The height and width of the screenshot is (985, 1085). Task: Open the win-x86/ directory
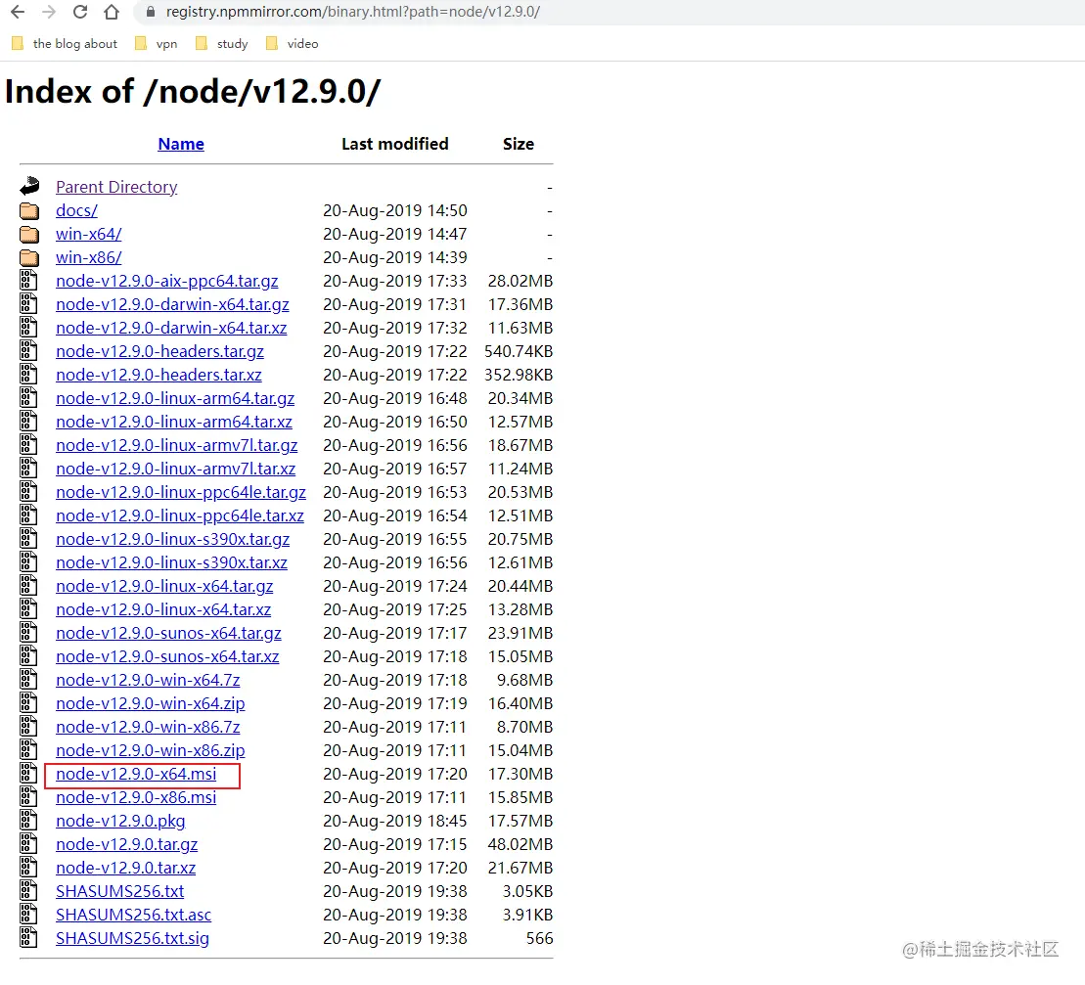pyautogui.click(x=89, y=257)
